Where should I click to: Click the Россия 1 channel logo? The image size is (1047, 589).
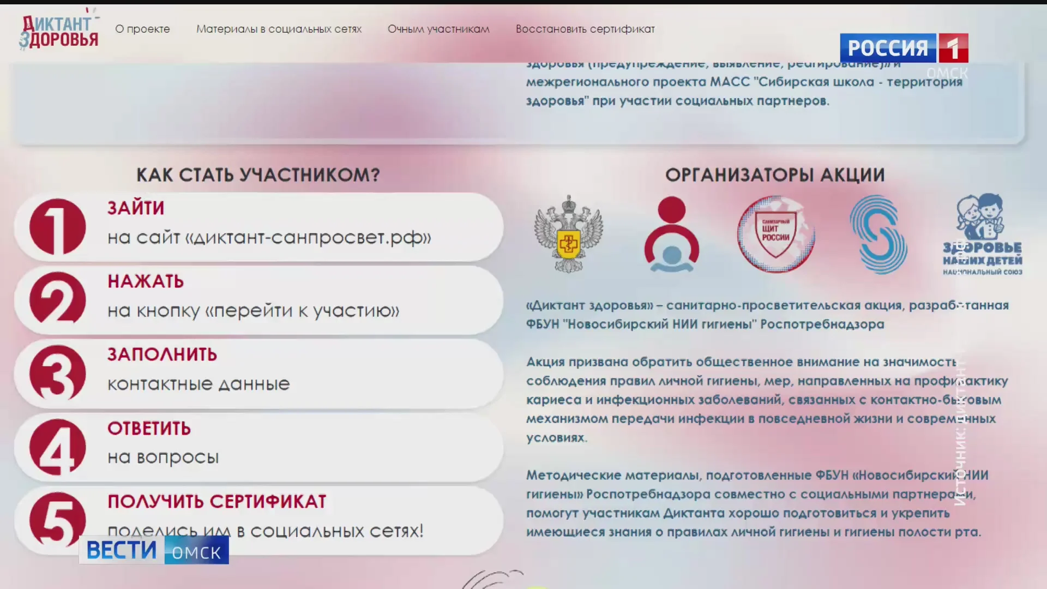pyautogui.click(x=904, y=48)
